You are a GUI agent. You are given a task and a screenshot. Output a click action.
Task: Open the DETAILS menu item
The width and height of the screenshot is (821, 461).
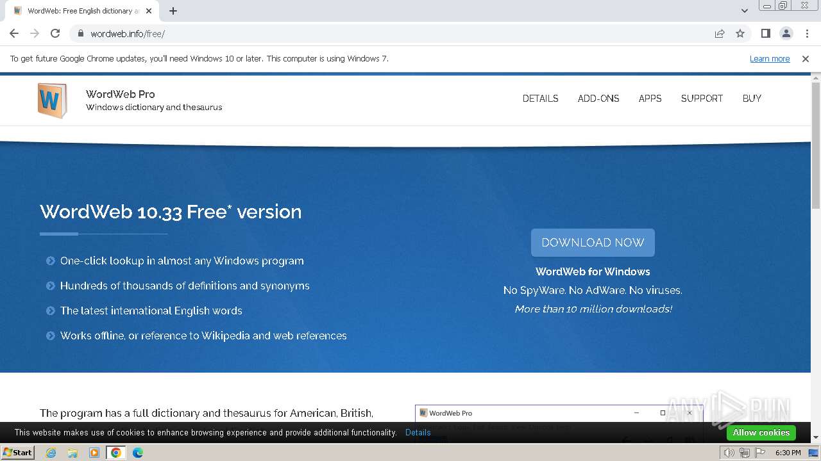coord(540,99)
